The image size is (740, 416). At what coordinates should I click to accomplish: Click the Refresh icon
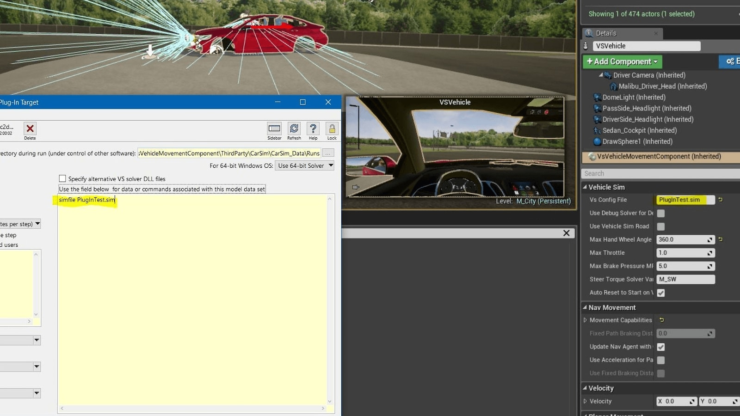tap(294, 128)
